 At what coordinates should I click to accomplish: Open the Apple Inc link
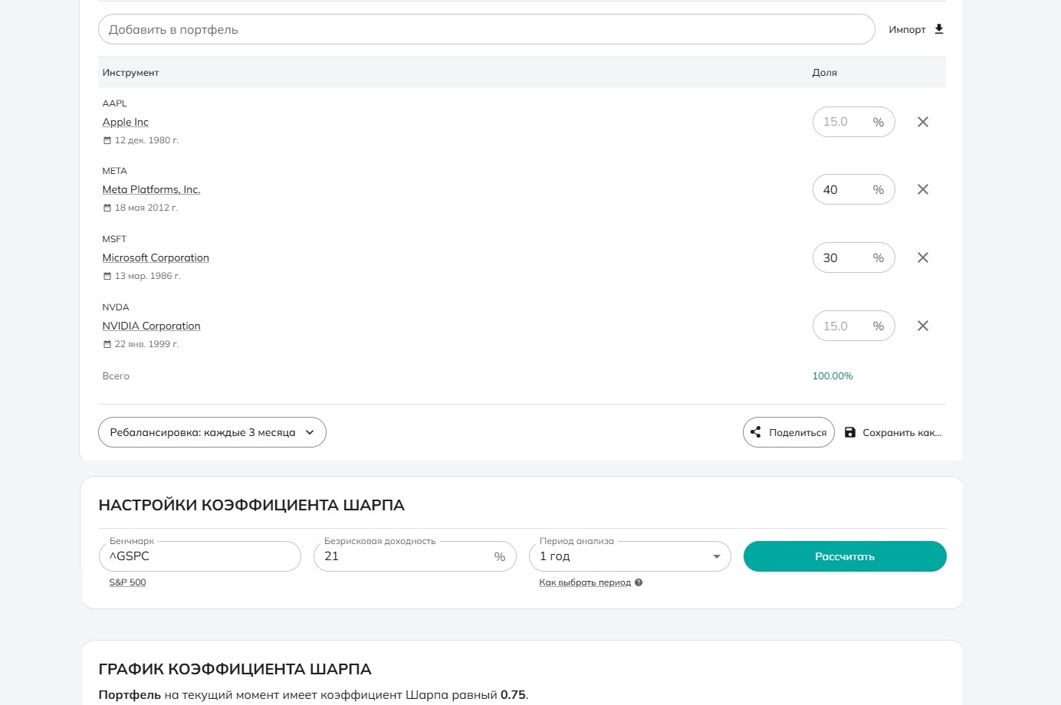pos(125,122)
